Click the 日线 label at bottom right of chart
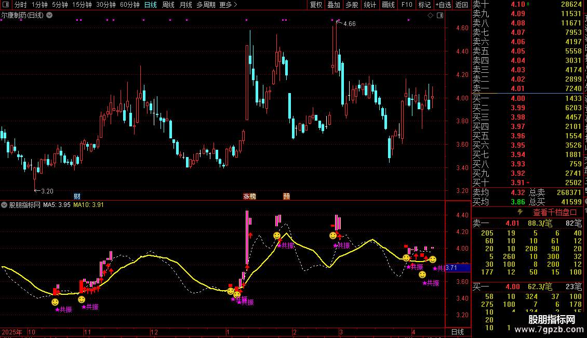 pos(458,332)
